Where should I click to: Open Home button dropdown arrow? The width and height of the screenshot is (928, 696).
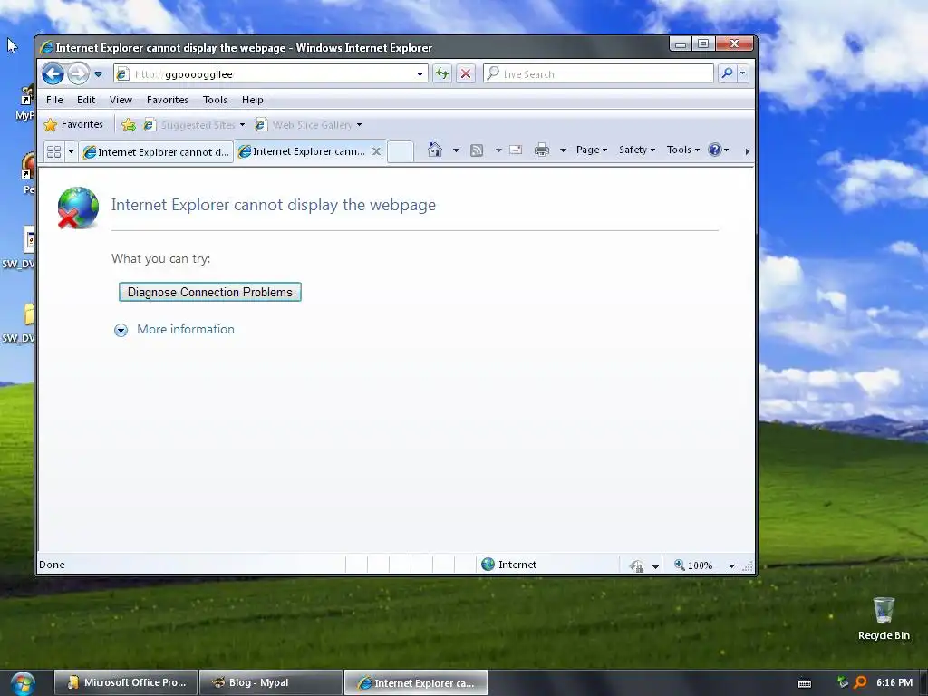(x=456, y=150)
